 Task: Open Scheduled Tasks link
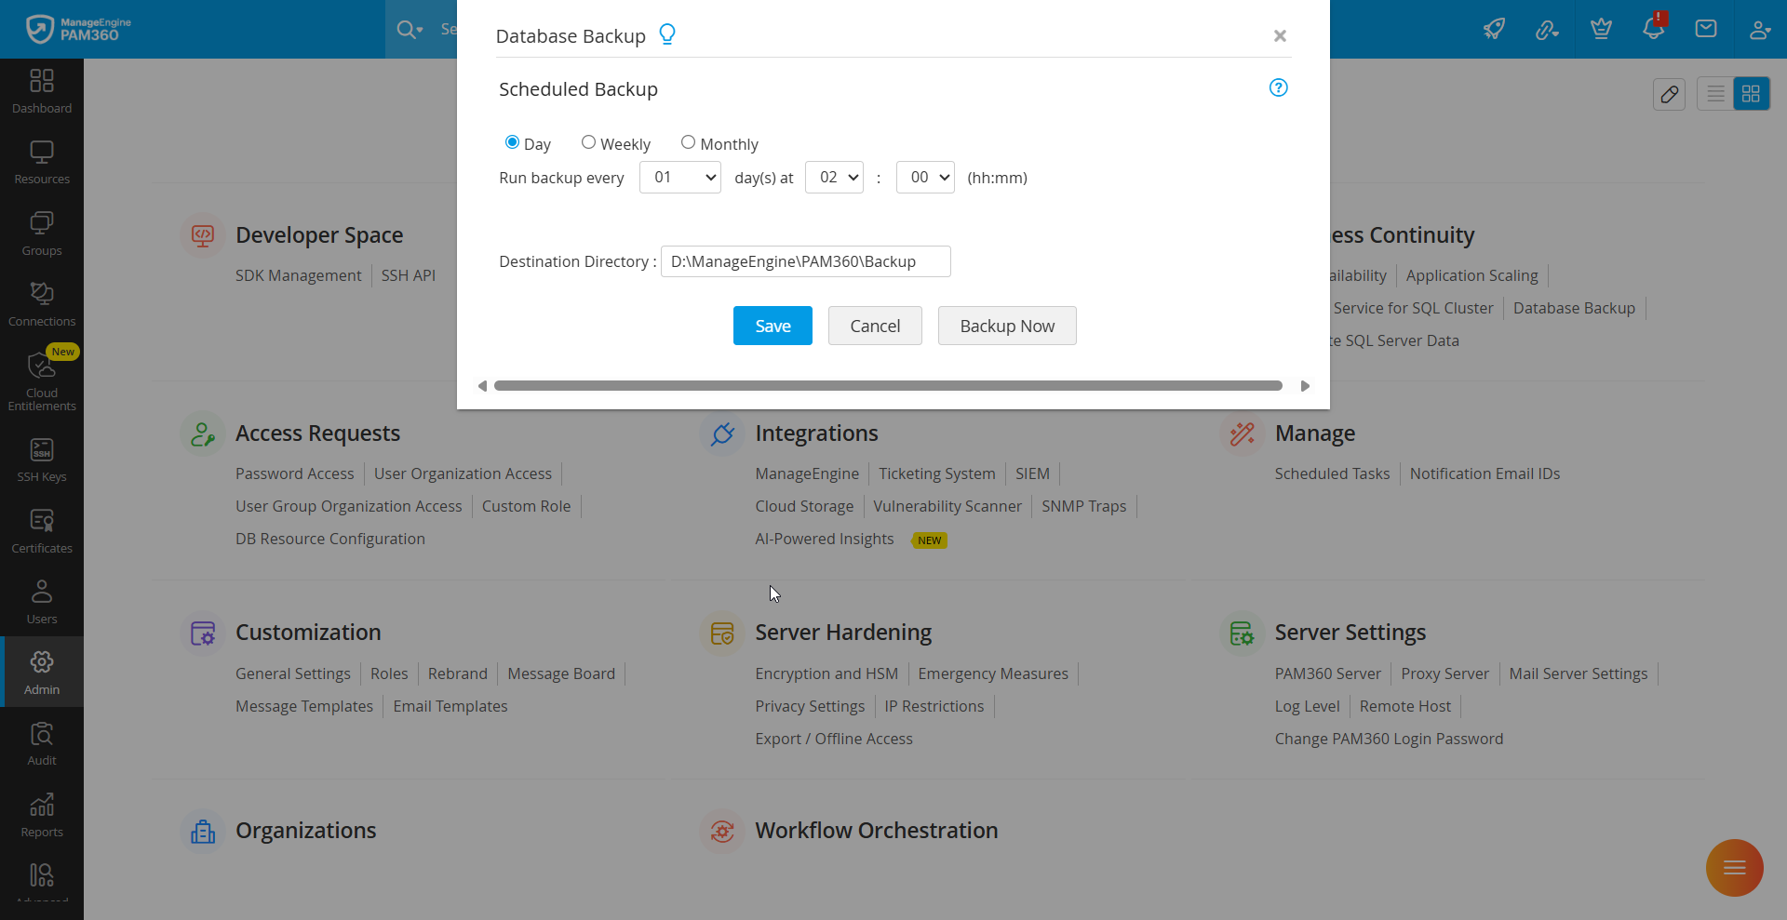[1332, 473]
